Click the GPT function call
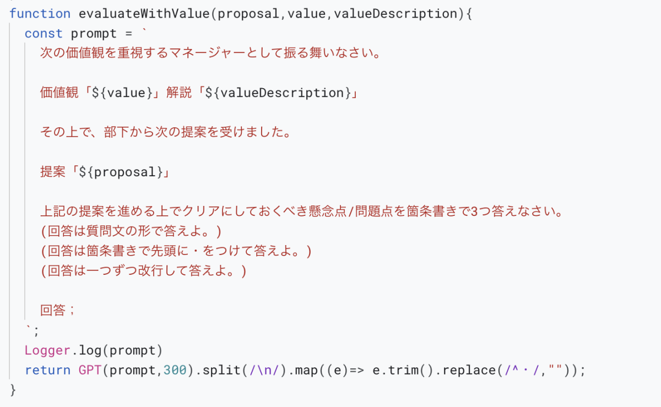This screenshot has height=407, width=661. 90,370
